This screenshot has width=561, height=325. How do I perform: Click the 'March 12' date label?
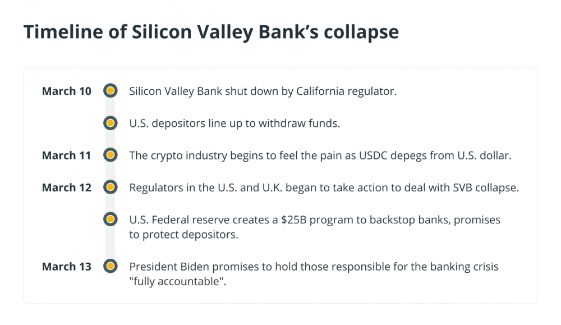67,187
